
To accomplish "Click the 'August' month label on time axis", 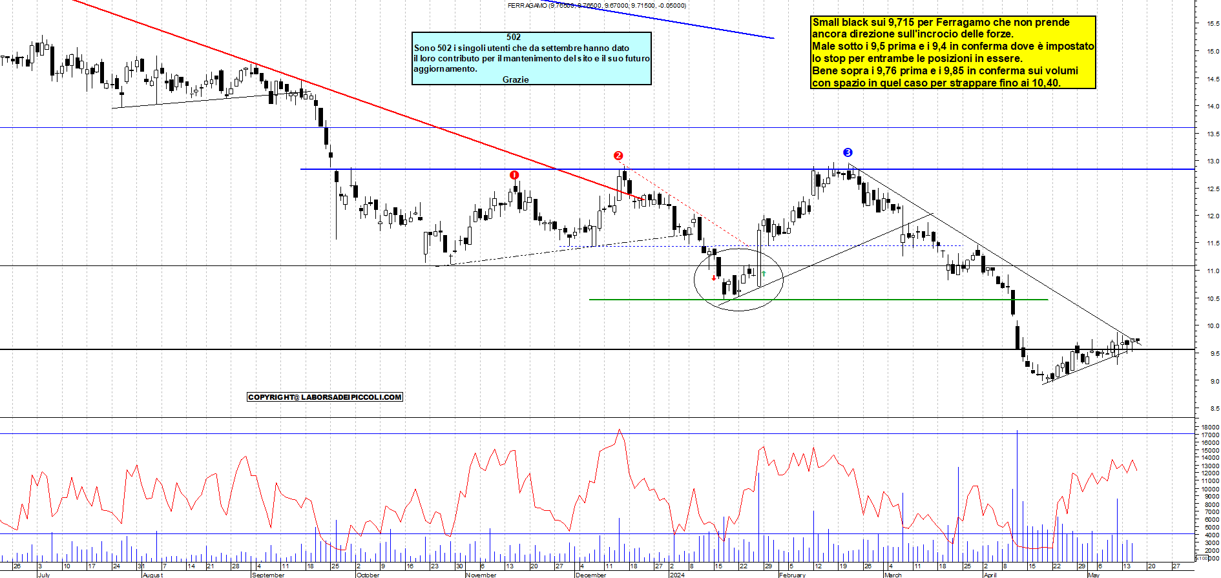I will point(153,575).
